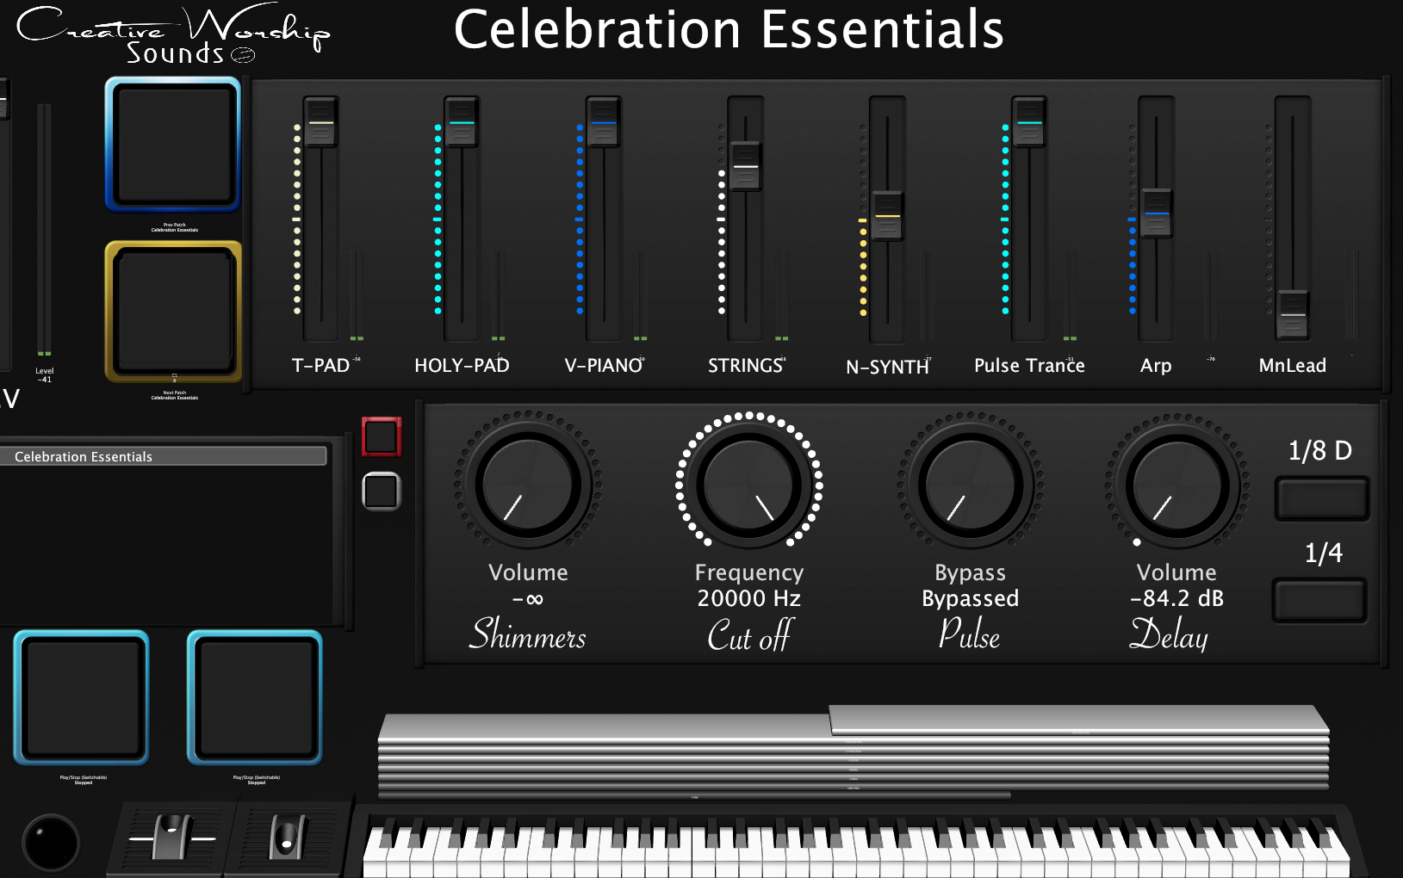The height and width of the screenshot is (878, 1403).
Task: Click the Pulse Trance fader handle
Action: click(x=1029, y=122)
